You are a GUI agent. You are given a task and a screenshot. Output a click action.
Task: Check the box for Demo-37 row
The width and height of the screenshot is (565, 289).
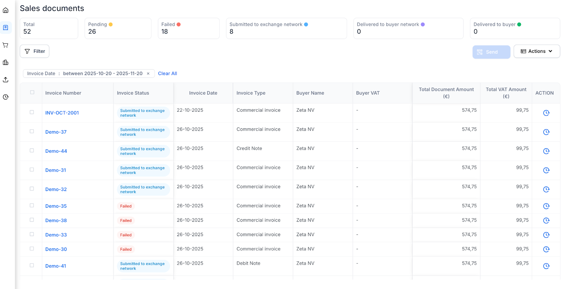(x=32, y=131)
